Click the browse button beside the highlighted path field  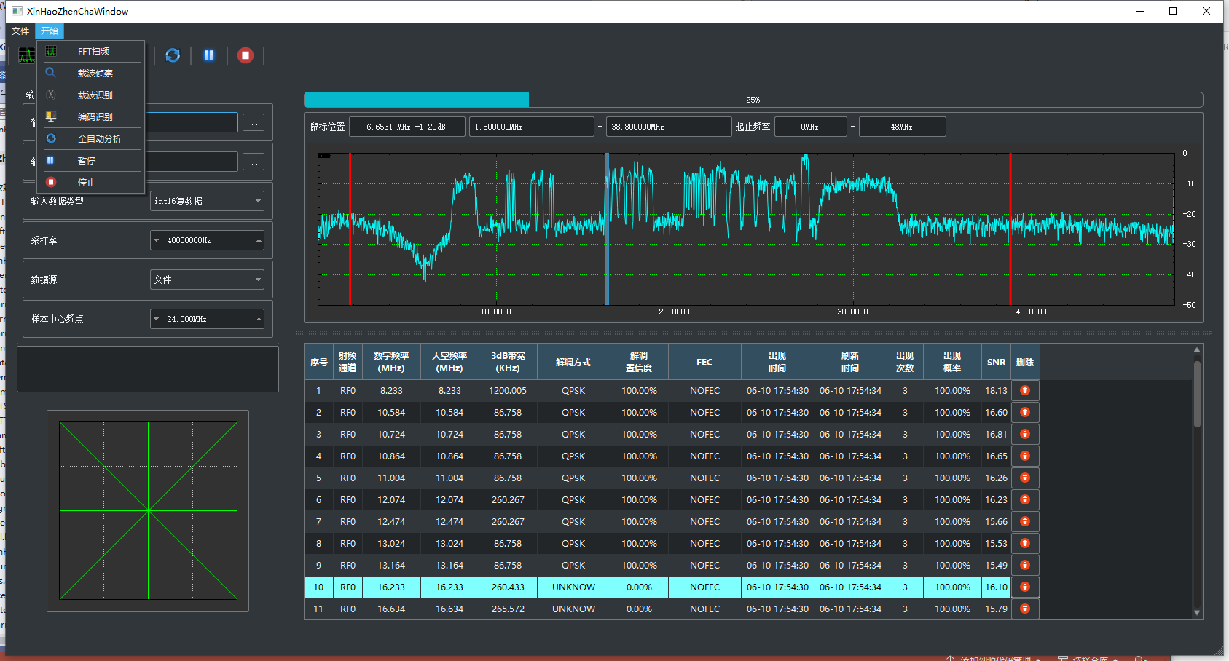tap(254, 123)
